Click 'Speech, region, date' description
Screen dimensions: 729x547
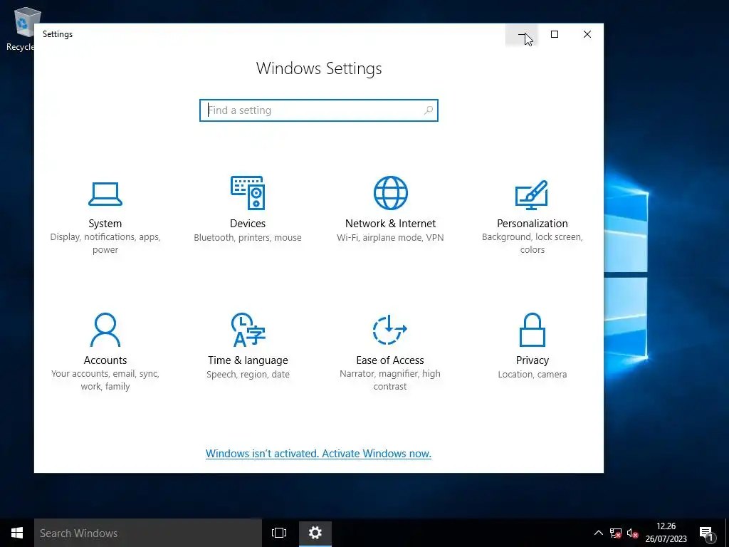pos(248,374)
